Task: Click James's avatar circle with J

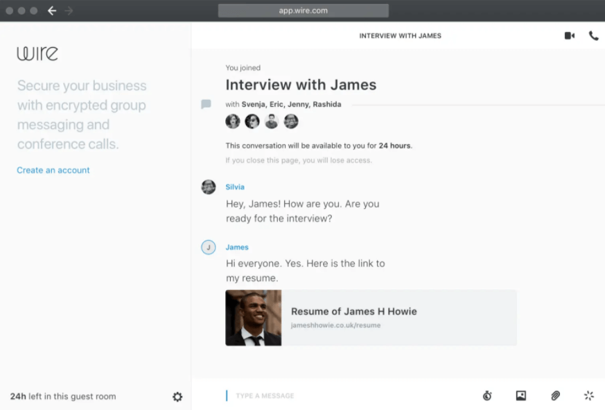Action: tap(208, 248)
